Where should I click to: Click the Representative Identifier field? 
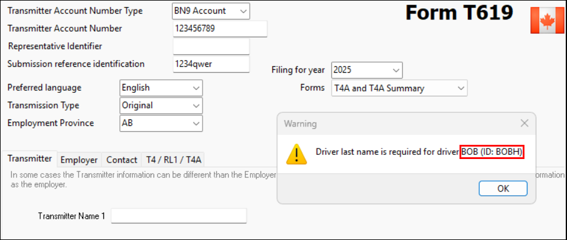pyautogui.click(x=211, y=46)
